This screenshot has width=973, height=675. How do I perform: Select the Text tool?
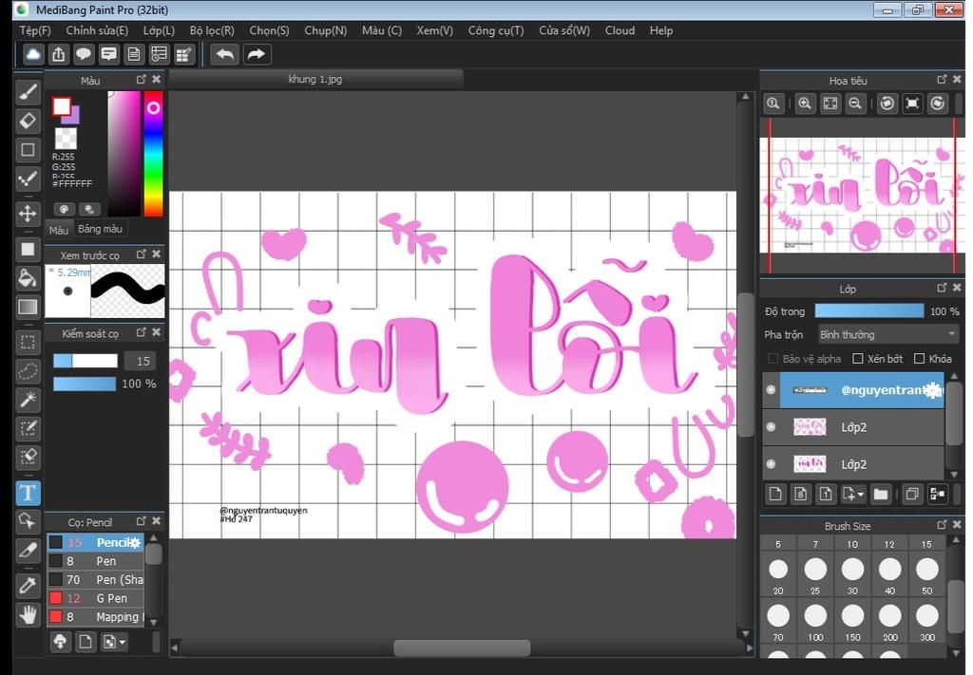(x=28, y=493)
